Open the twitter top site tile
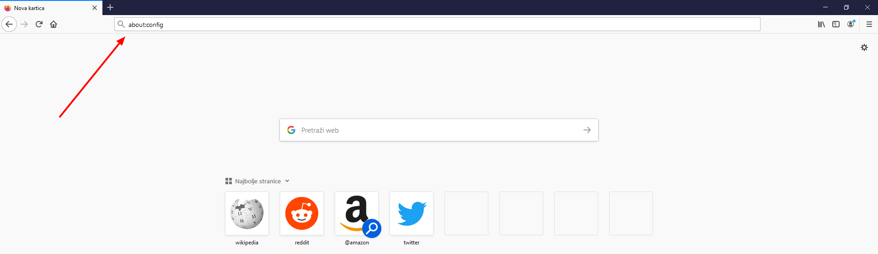This screenshot has height=254, width=878. [412, 213]
